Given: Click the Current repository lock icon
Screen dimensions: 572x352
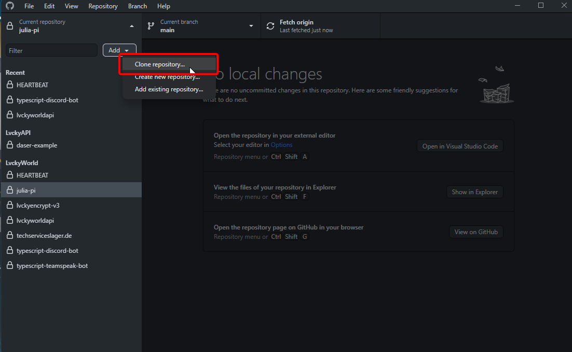Looking at the screenshot, I should 9,26.
